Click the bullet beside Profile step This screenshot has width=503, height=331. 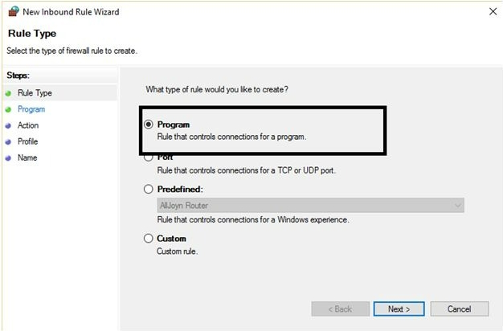9,141
